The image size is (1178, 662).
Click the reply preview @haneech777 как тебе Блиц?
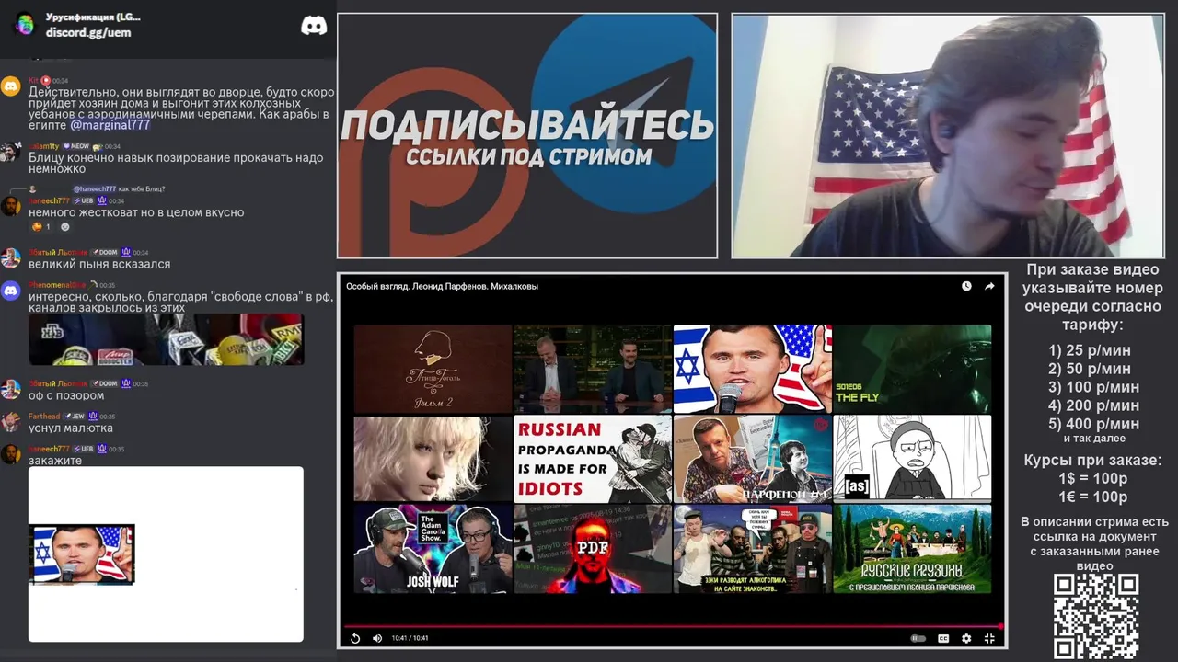click(x=119, y=188)
